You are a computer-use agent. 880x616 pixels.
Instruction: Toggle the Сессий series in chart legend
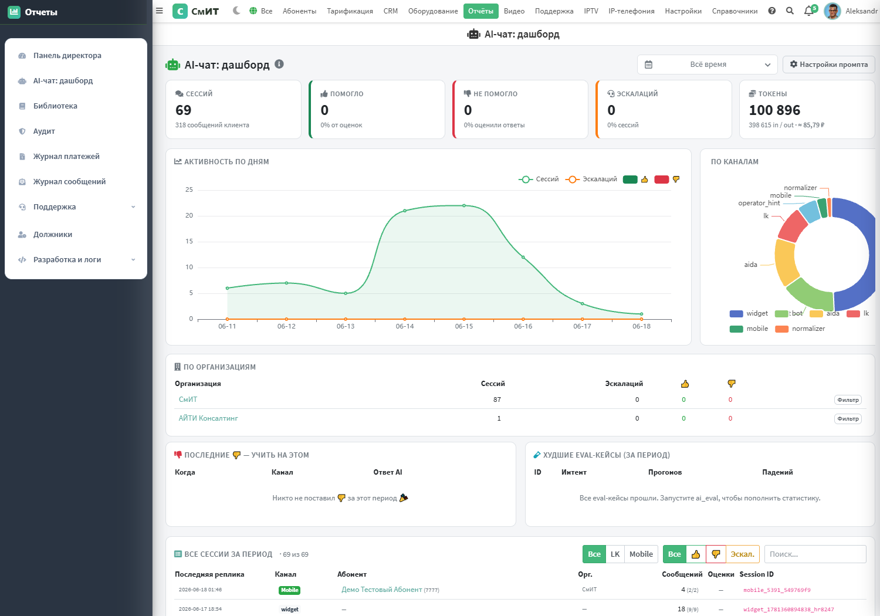click(539, 180)
